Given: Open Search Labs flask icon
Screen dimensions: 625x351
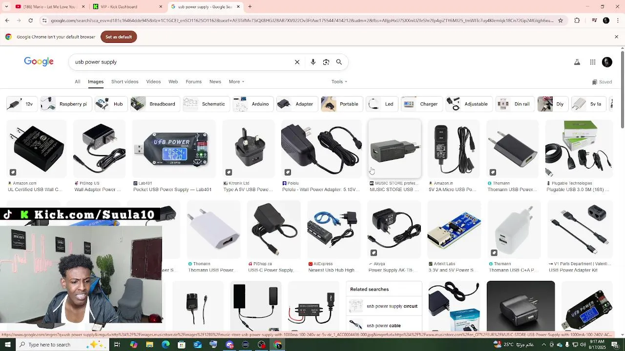Looking at the screenshot, I should [577, 62].
